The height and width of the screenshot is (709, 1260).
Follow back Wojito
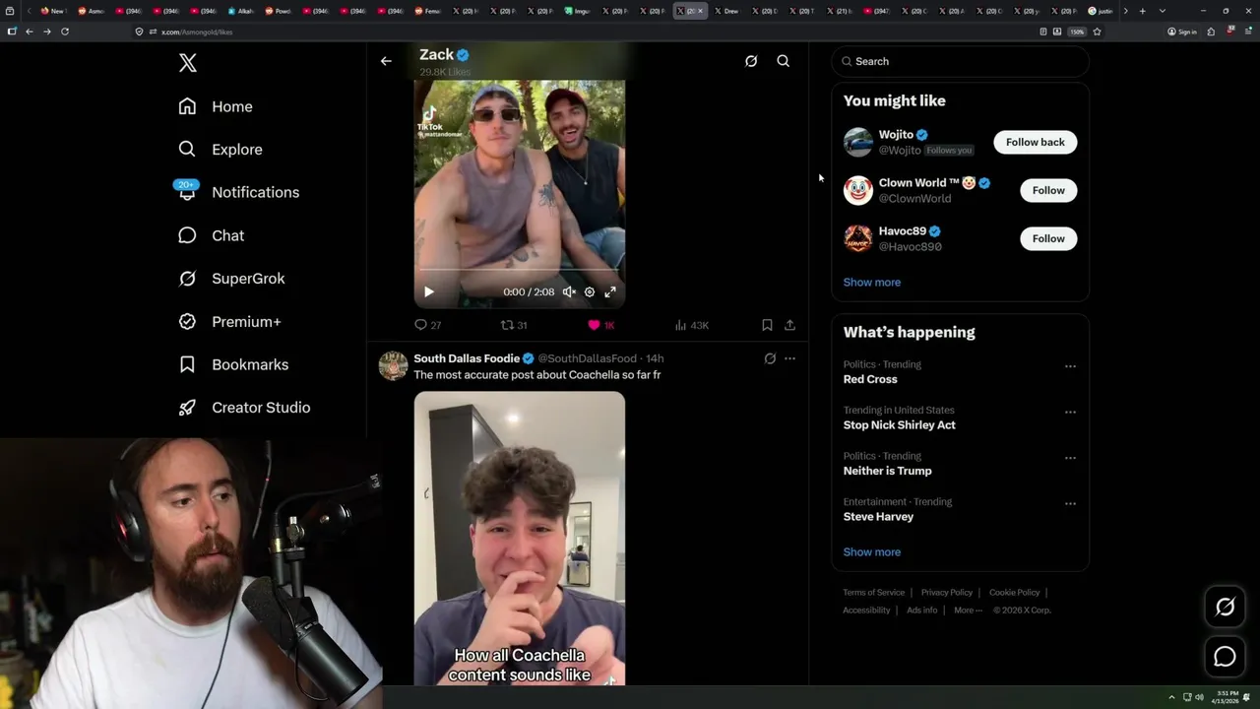(x=1035, y=142)
